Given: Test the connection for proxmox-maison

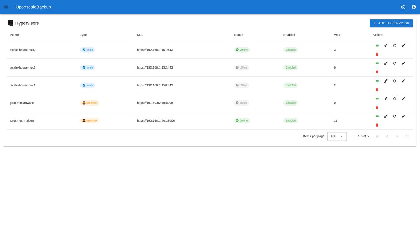Looking at the screenshot, I should click(x=386, y=116).
